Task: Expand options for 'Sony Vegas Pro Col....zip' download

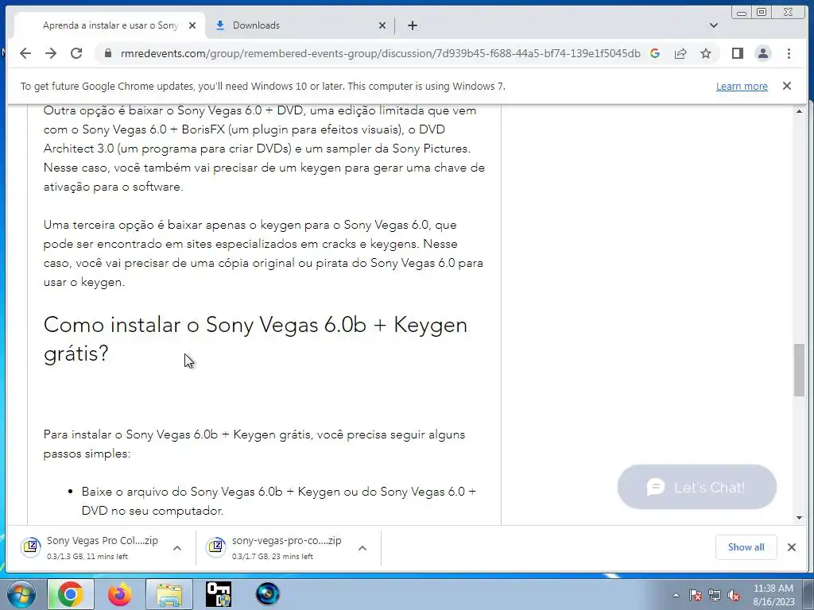Action: (177, 548)
